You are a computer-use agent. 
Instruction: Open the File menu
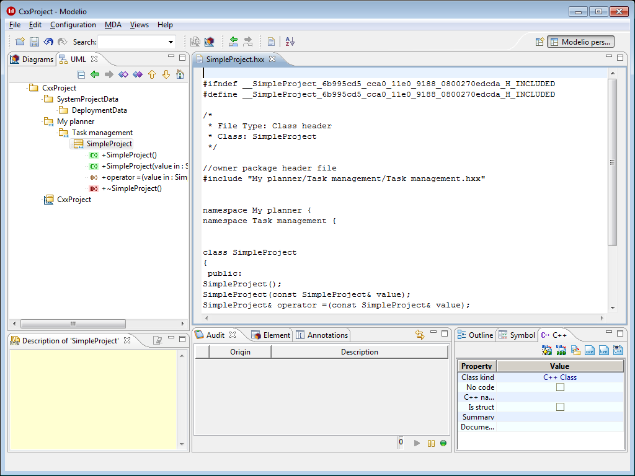point(15,25)
